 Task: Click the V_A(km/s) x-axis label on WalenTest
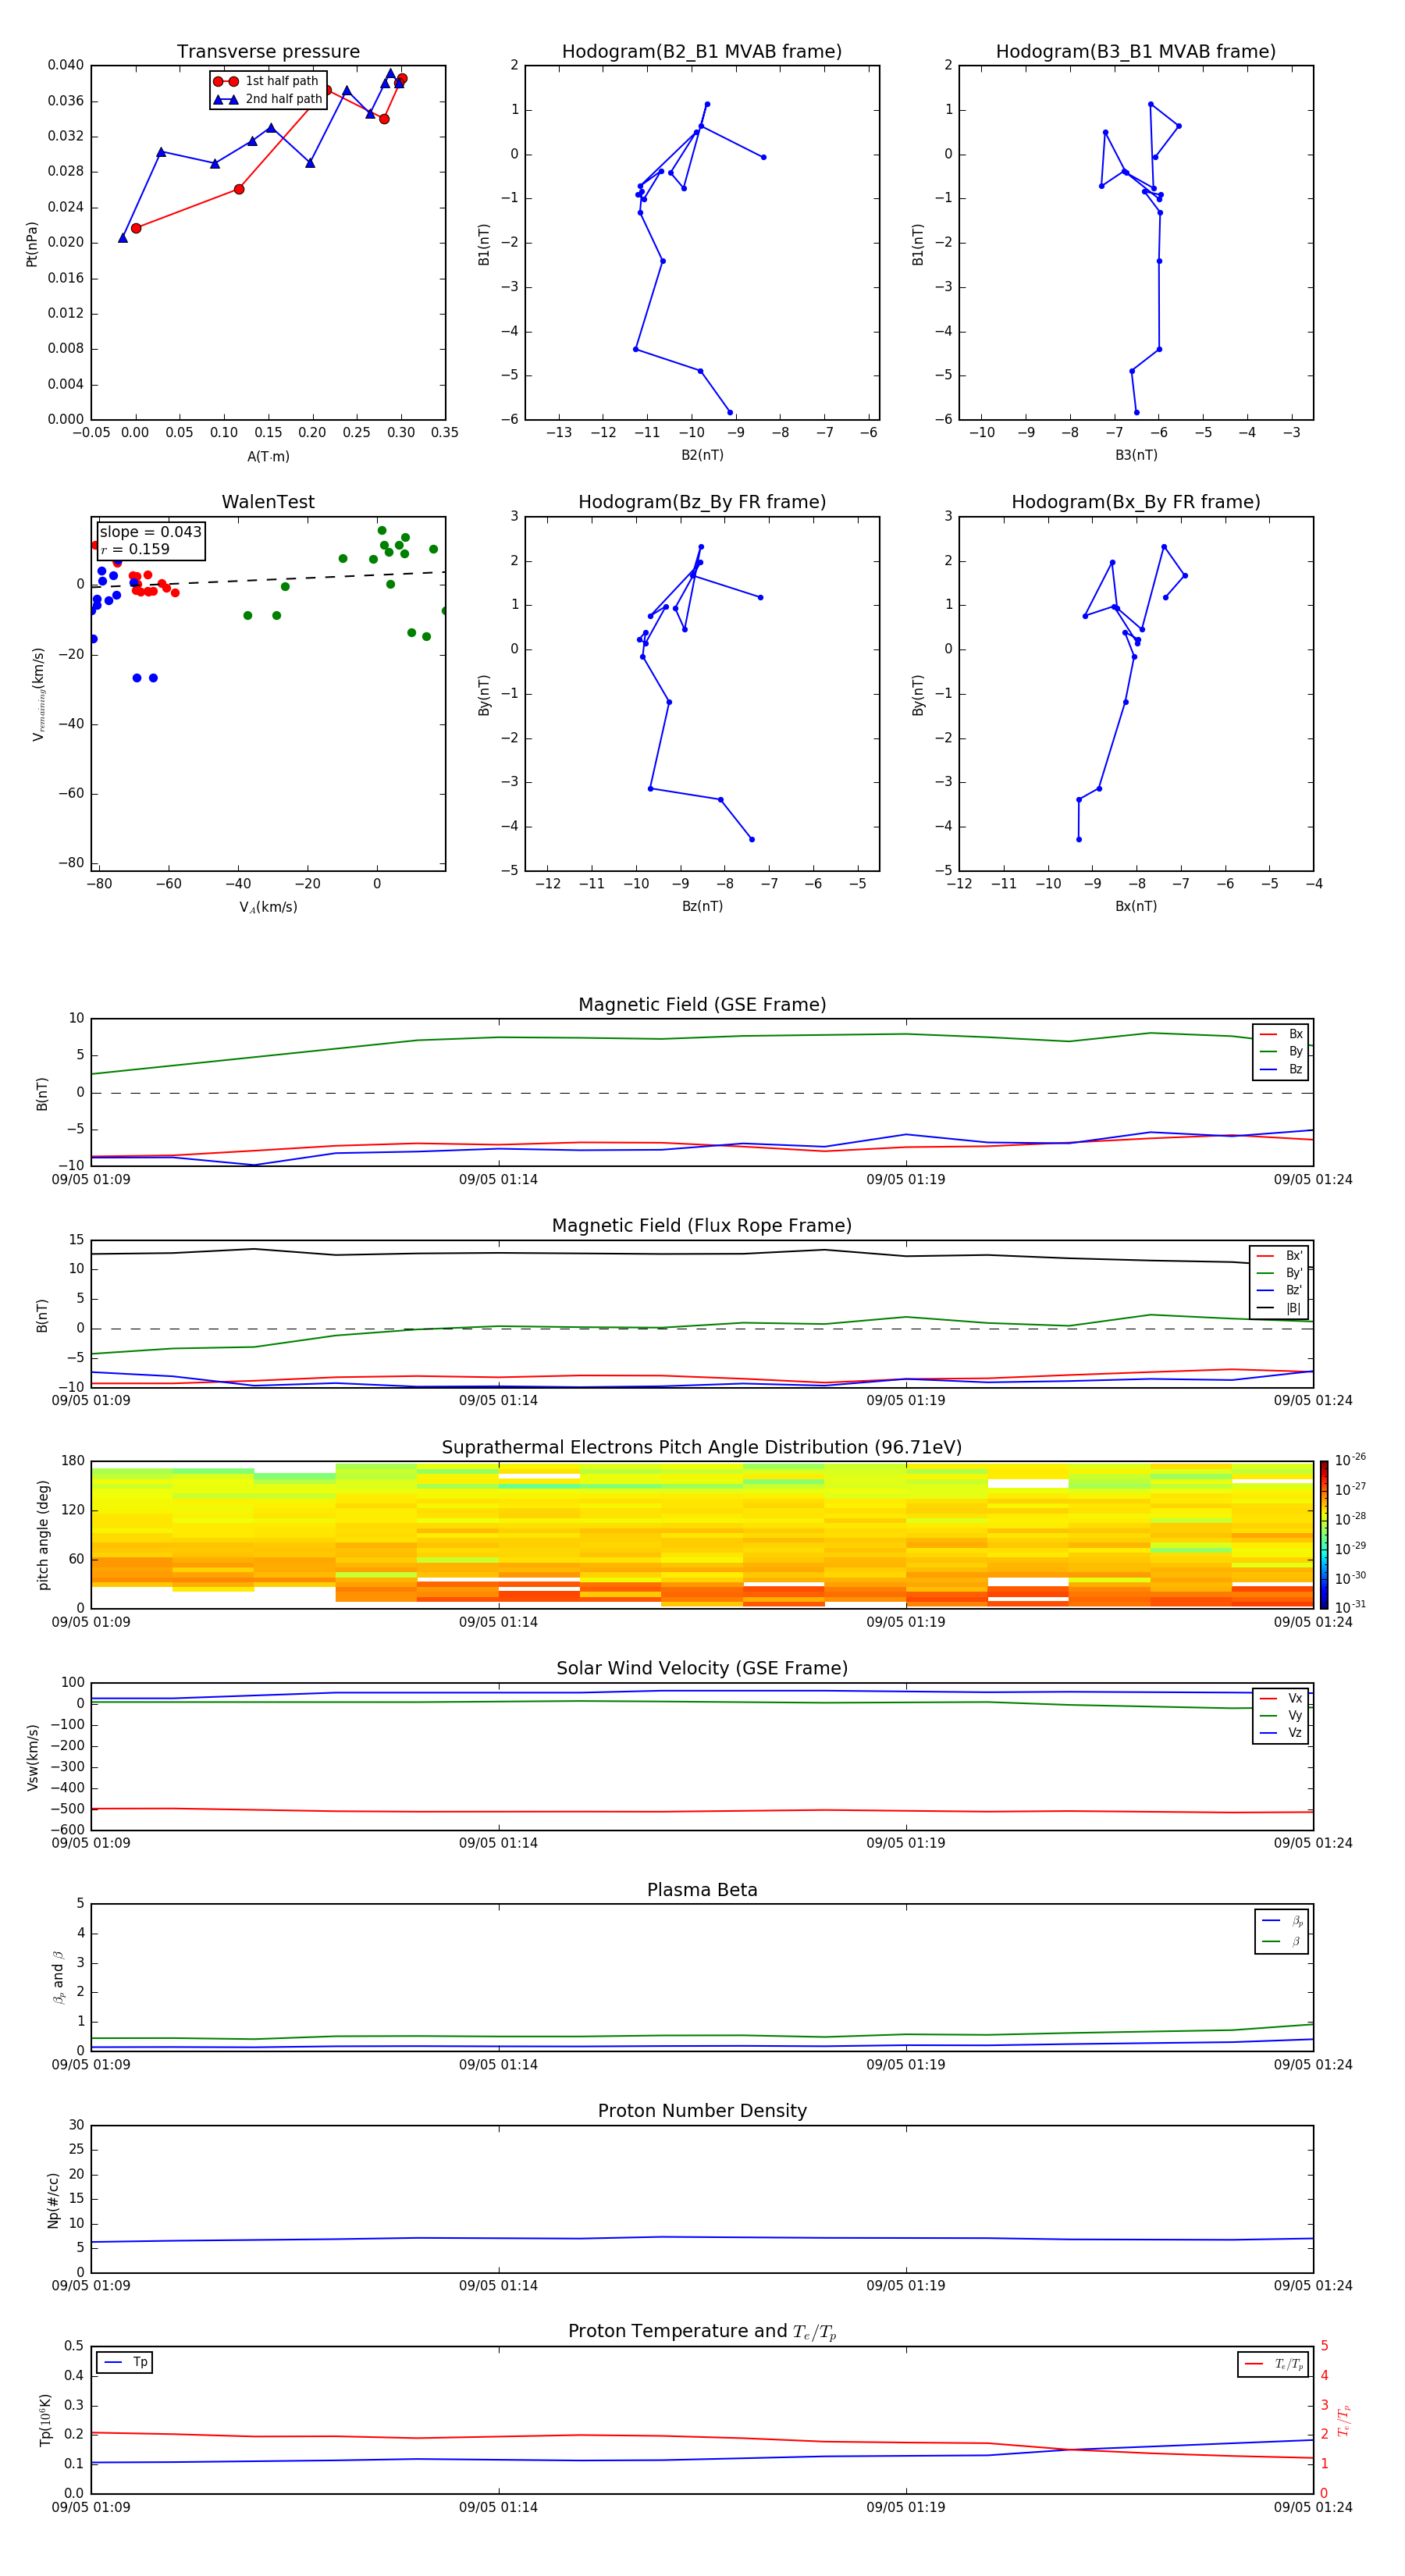tap(268, 907)
